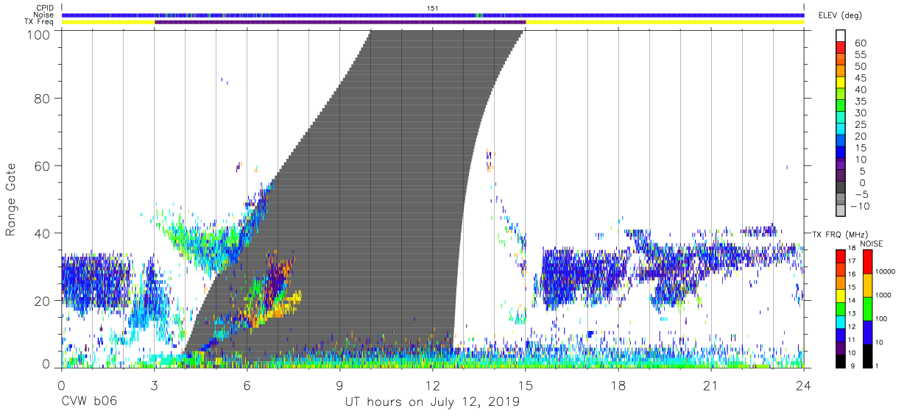
Task: Select the '21' tick on the UT hours axis
Action: pos(711,385)
